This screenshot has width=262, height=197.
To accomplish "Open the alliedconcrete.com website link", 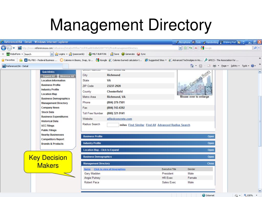I will 119,119.
